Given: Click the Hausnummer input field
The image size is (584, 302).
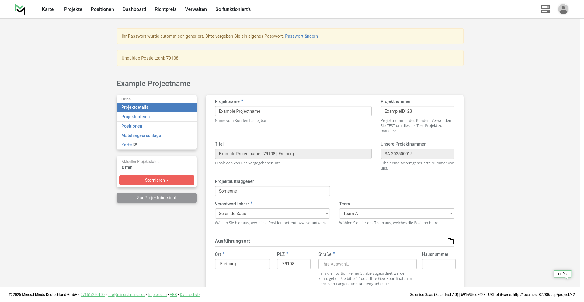Looking at the screenshot, I should pyautogui.click(x=438, y=264).
